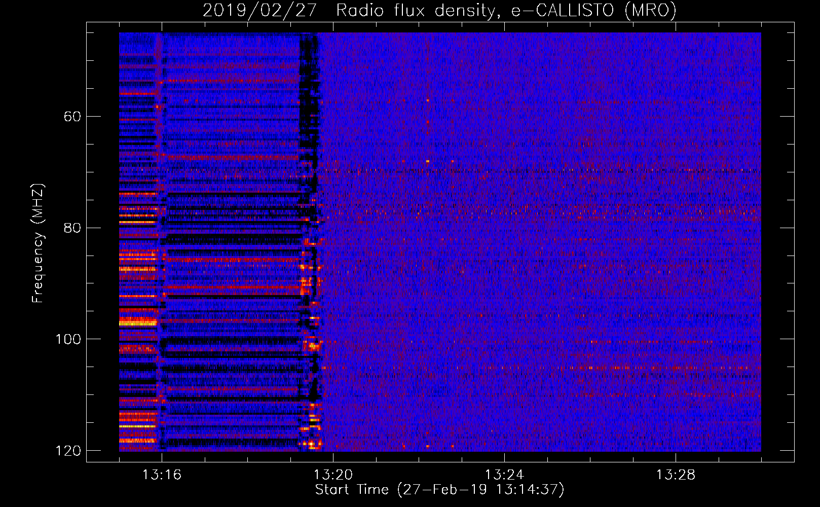Image resolution: width=820 pixels, height=507 pixels.
Task: Click the 60 frequency tick label
Action: (x=72, y=117)
